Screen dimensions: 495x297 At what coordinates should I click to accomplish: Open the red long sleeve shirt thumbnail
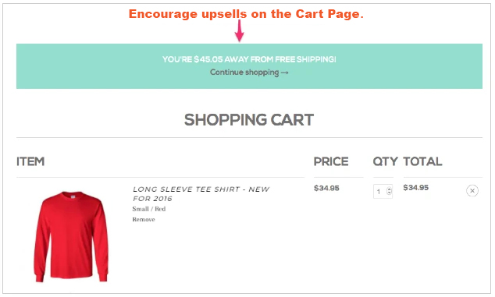(71, 236)
